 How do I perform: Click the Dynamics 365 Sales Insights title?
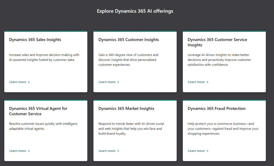[35, 40]
